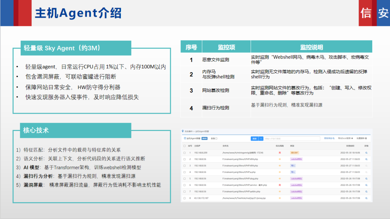
Task: Click high risk indicator for miningxmrig row
Action: coord(279,153)
